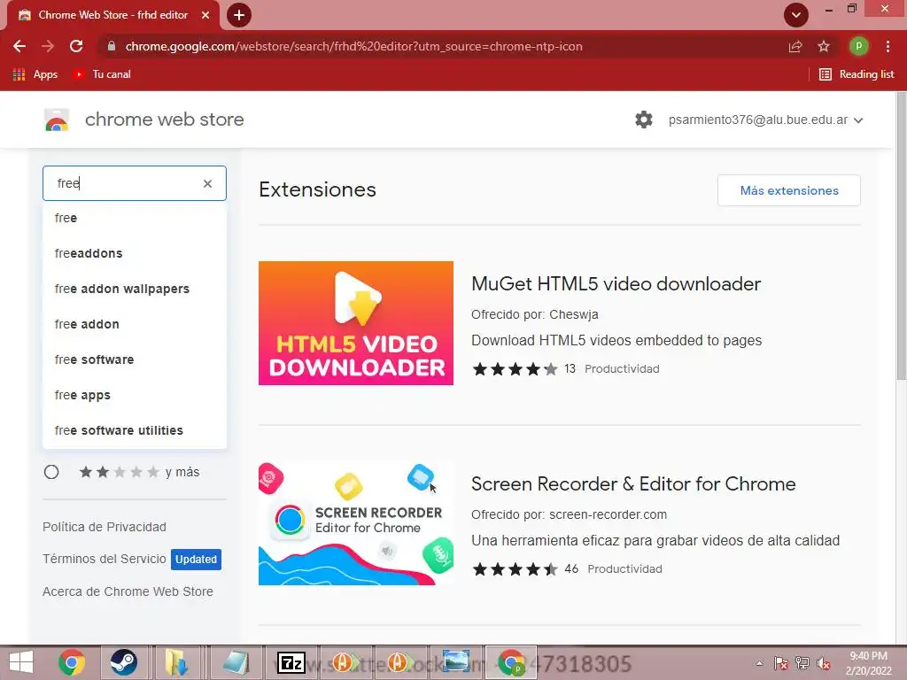Open Steam from the taskbar
The image size is (907, 680).
[x=123, y=662]
